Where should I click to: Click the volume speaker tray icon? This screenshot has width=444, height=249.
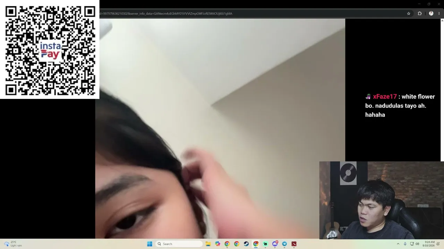tap(417, 244)
